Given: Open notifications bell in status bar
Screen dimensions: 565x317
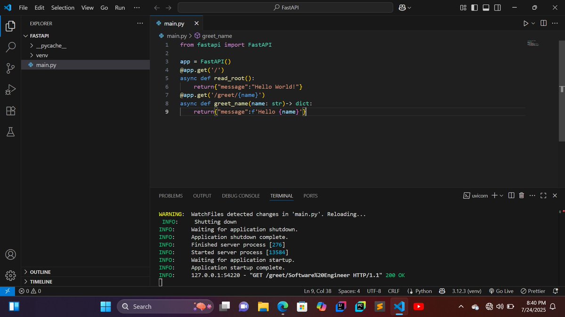Looking at the screenshot, I should coord(556,291).
